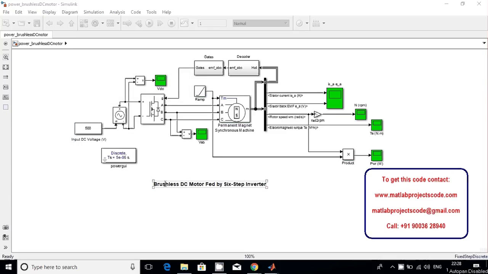The height and width of the screenshot is (274, 488).
Task: Select the Annotation text palette icon
Action: point(6,87)
